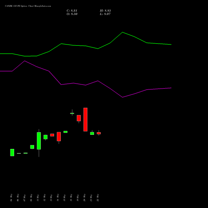Click the green 08 May candle

coord(32,147)
